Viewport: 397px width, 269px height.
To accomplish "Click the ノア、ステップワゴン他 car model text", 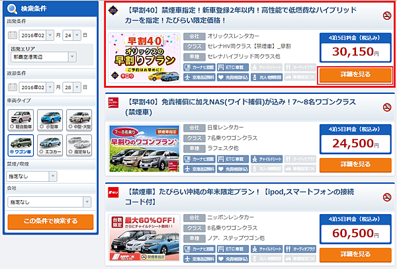I will [236, 238].
